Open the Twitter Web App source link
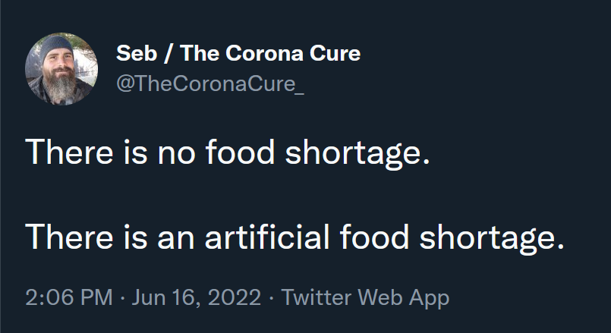This screenshot has width=611, height=333. click(x=365, y=298)
